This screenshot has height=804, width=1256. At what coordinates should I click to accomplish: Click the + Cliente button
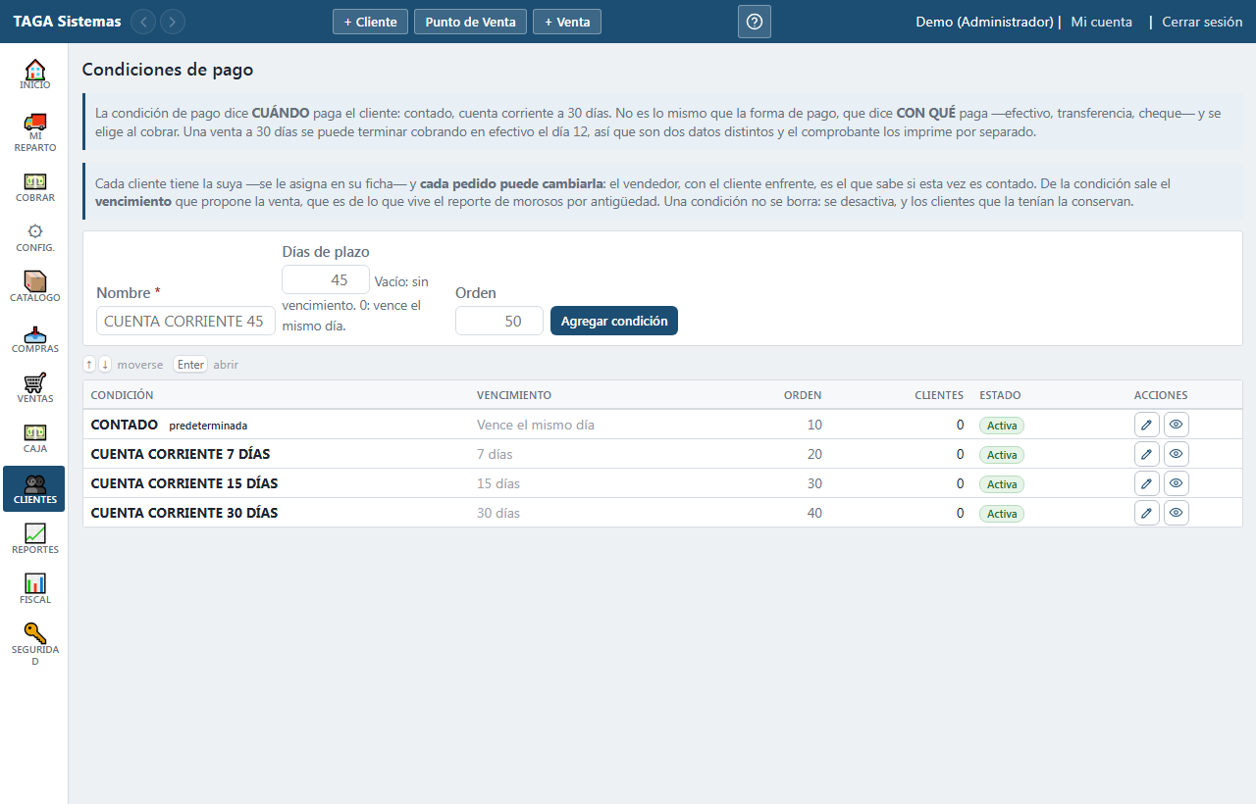pos(370,22)
